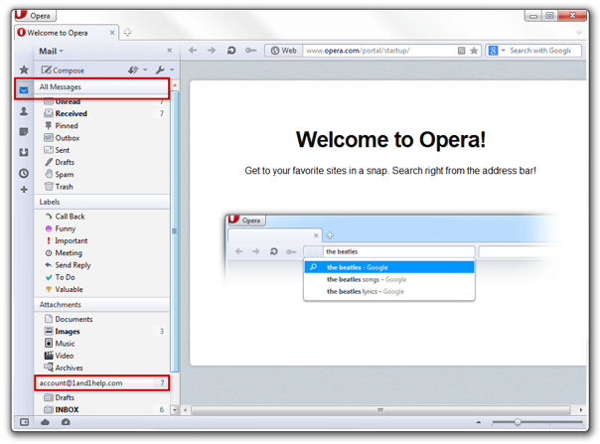Select the Pinned mail folder
The width and height of the screenshot is (600, 444).
(x=101, y=126)
